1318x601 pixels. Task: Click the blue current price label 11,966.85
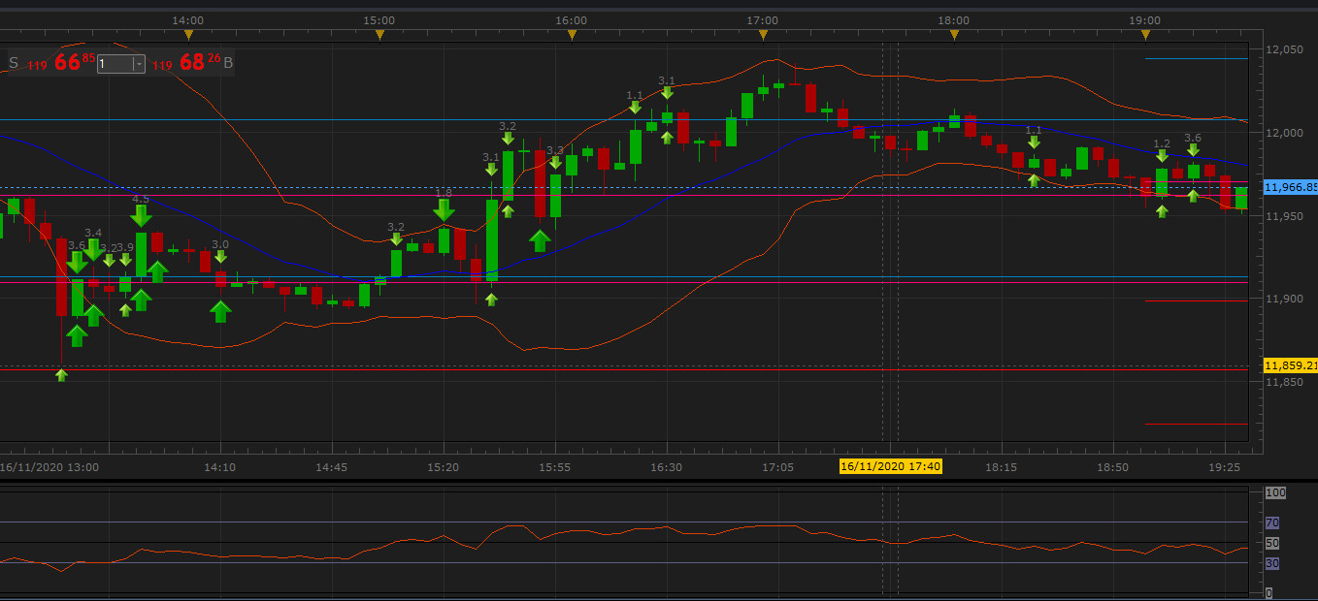point(1291,187)
